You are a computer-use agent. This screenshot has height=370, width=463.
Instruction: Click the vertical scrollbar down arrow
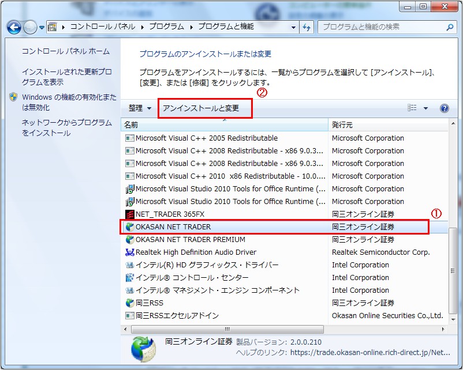coord(453,320)
